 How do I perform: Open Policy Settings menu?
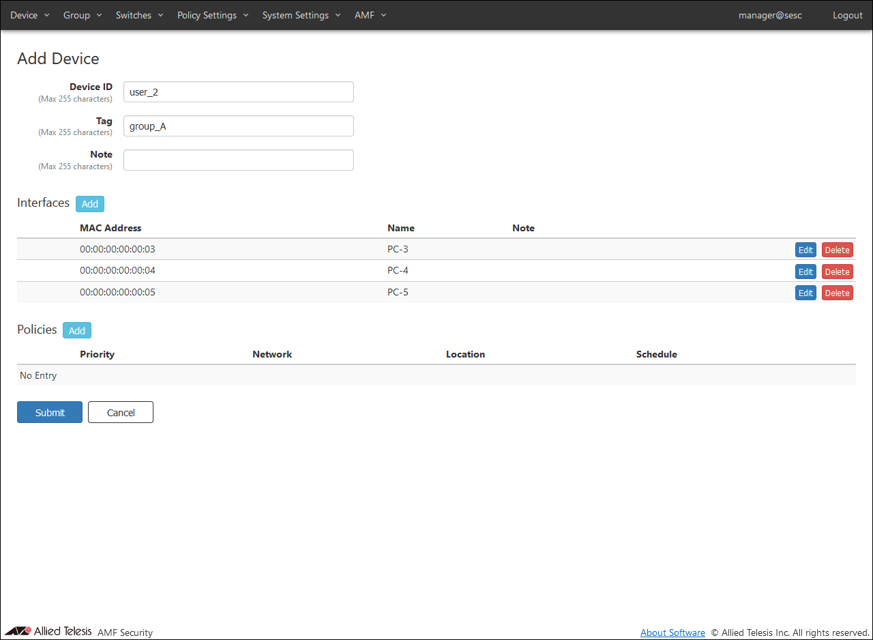[x=212, y=15]
